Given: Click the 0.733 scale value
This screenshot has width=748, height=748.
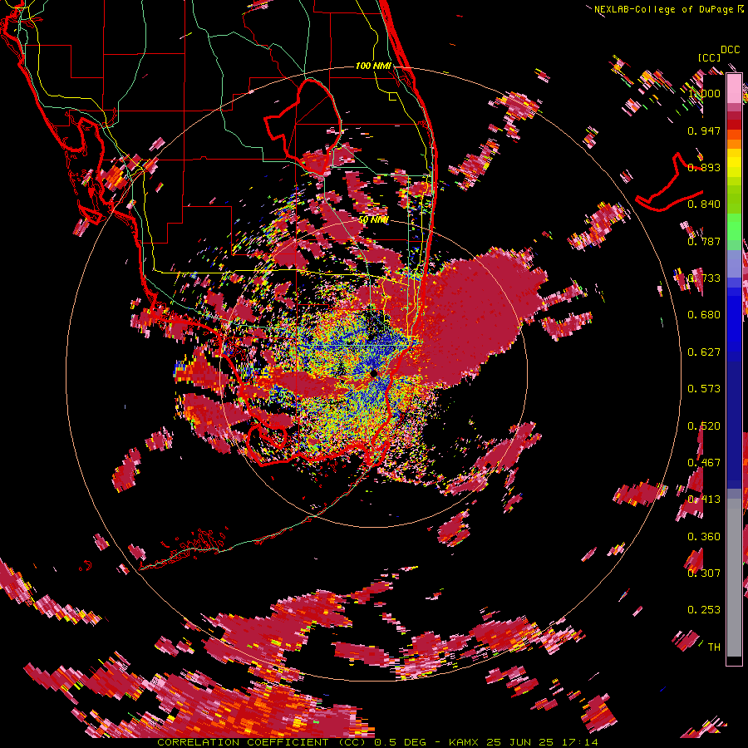Looking at the screenshot, I should [x=704, y=278].
